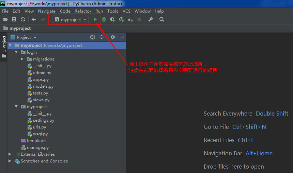This screenshot has width=293, height=173.
Task: Click the Ctrl+Shift+N shortcut hint
Action: [249, 127]
